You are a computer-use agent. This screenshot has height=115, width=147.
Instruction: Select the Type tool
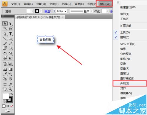click(10, 34)
